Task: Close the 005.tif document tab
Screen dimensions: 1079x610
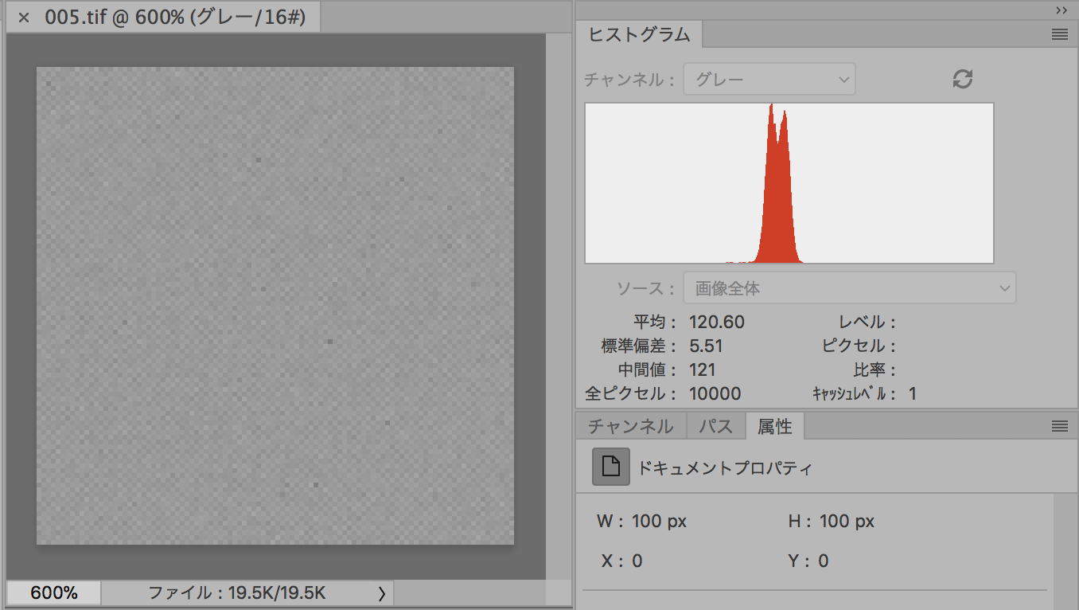Action: click(24, 18)
